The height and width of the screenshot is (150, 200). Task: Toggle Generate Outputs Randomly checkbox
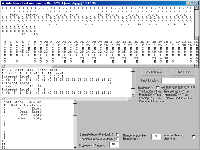tap(117, 139)
